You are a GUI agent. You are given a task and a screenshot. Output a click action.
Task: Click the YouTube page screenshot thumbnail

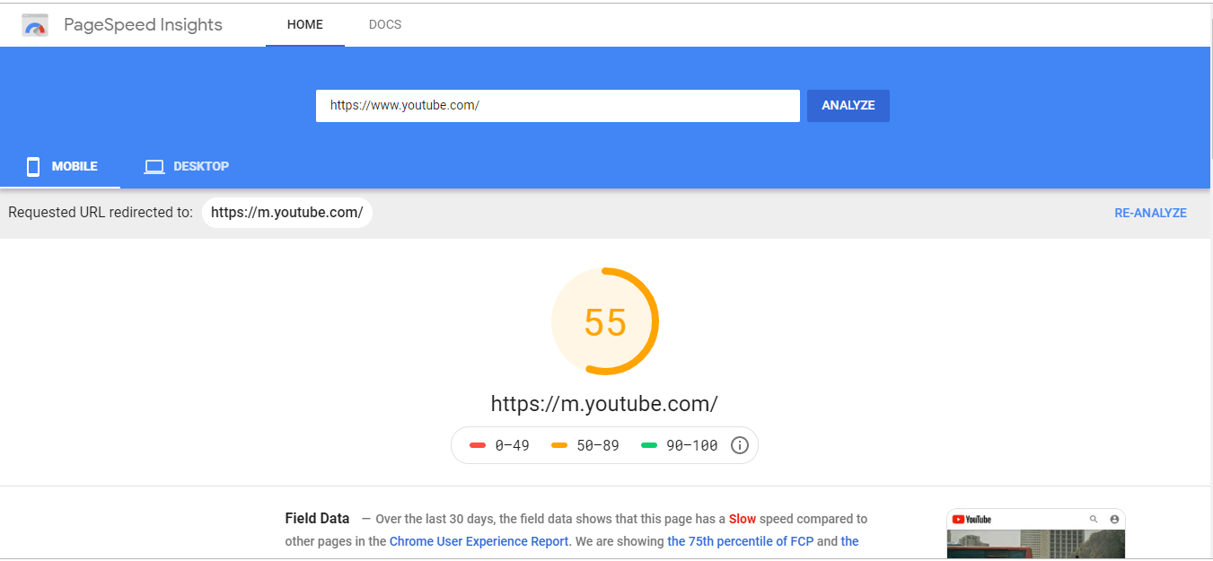1036,534
